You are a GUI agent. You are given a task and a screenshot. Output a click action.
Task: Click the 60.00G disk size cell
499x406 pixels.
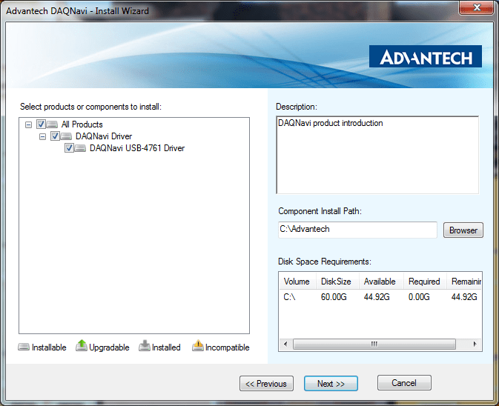point(334,297)
